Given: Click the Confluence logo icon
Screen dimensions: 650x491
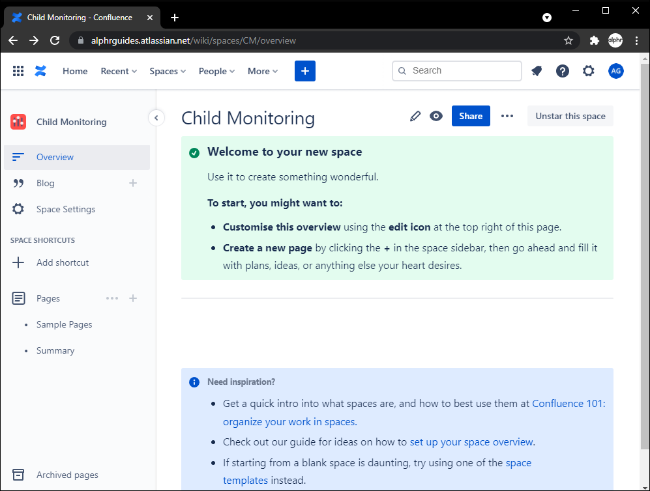Looking at the screenshot, I should pos(40,71).
